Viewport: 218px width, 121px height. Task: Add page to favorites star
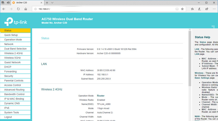[x=182, y=9]
